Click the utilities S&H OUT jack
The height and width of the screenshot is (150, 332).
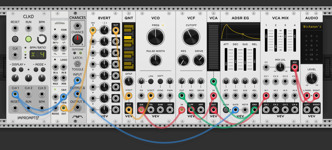point(64,108)
